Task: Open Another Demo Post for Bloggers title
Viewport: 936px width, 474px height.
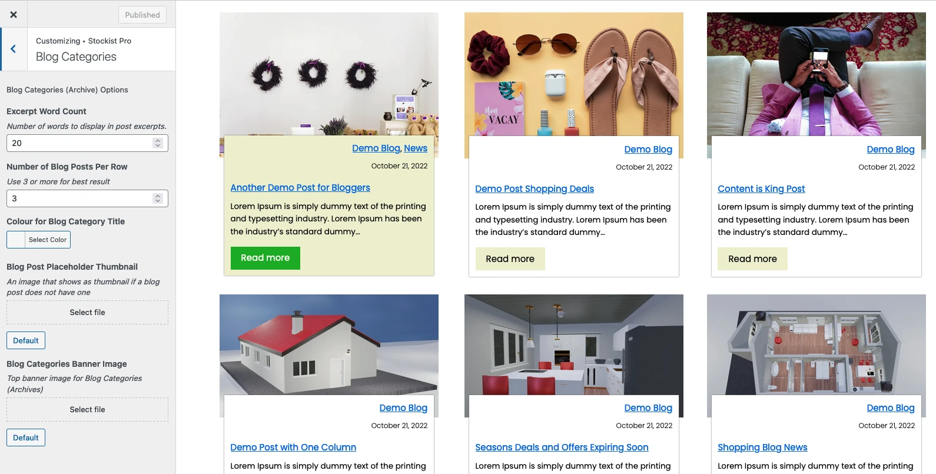Action: click(300, 188)
